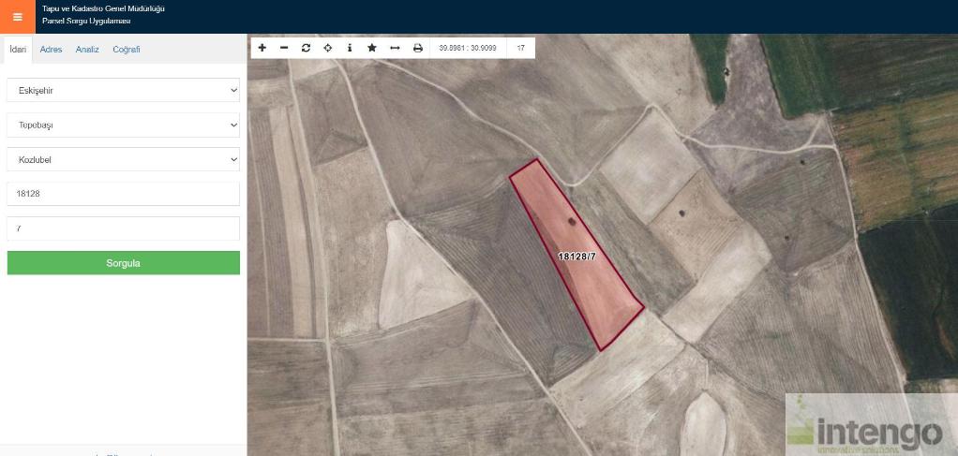Click the star favorites icon
This screenshot has height=456, width=958.
[x=372, y=48]
